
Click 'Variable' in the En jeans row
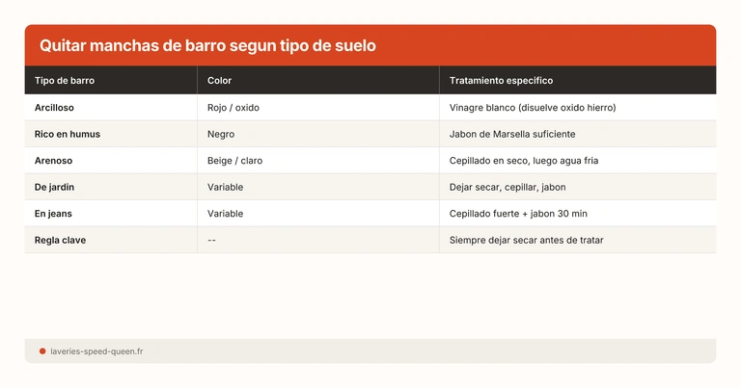[x=225, y=214]
